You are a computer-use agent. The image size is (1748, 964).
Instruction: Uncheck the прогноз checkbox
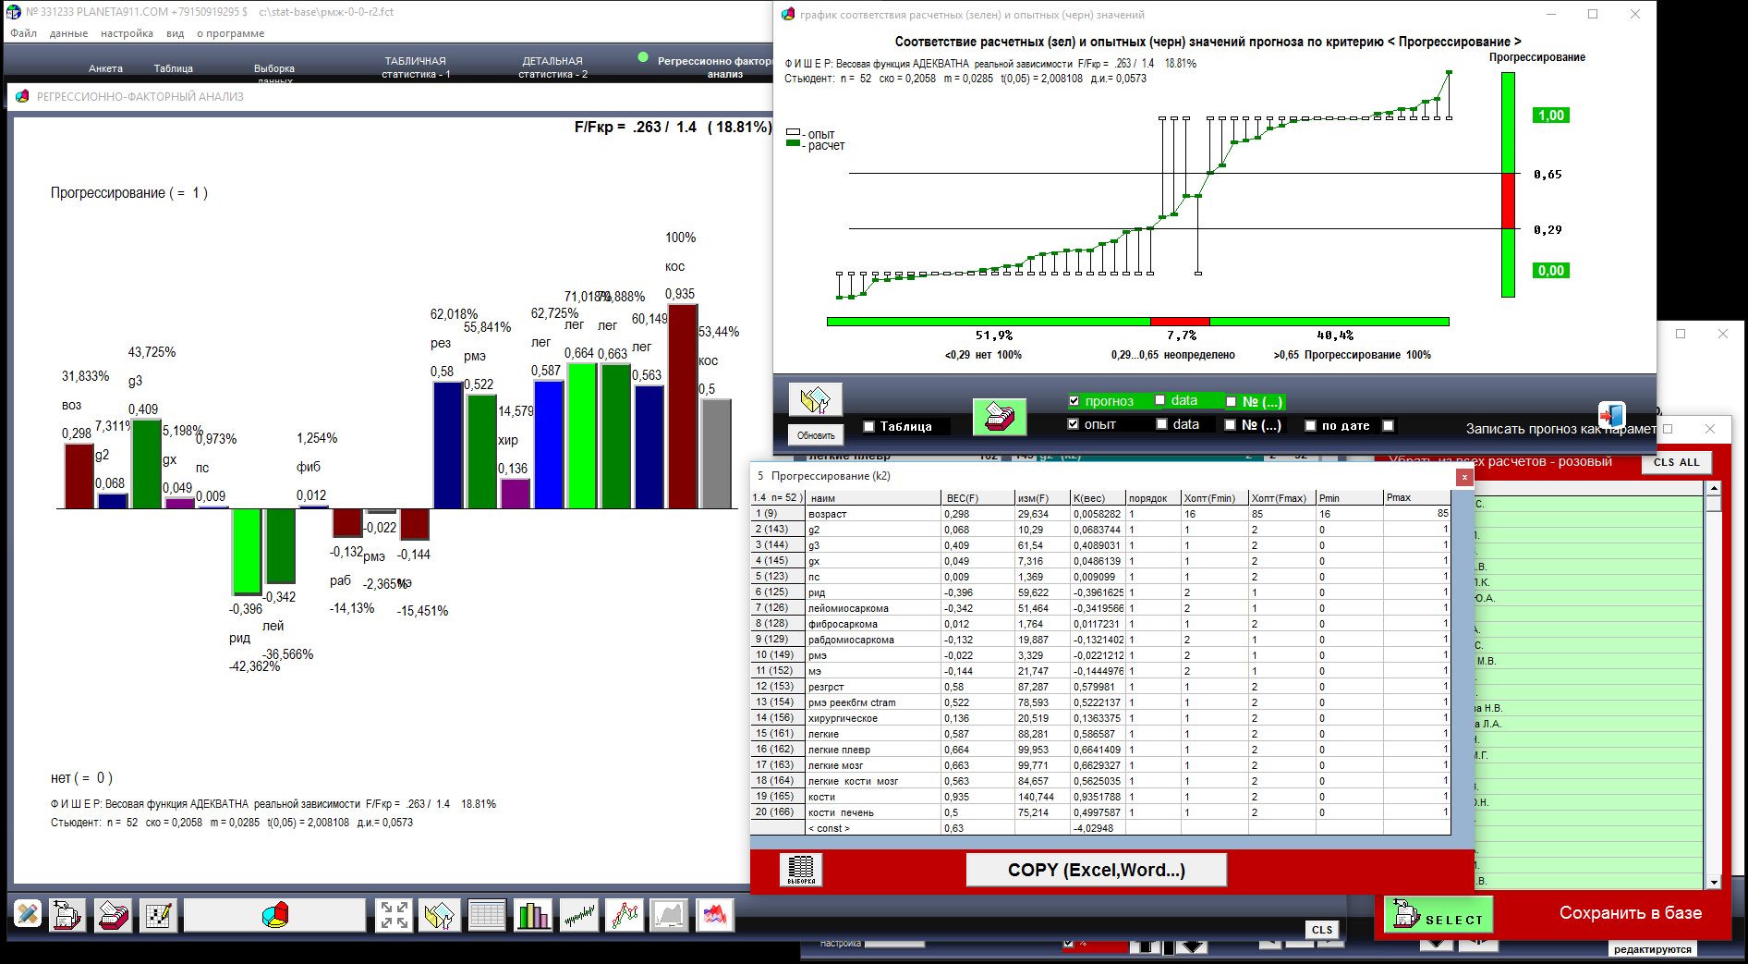(x=1074, y=401)
